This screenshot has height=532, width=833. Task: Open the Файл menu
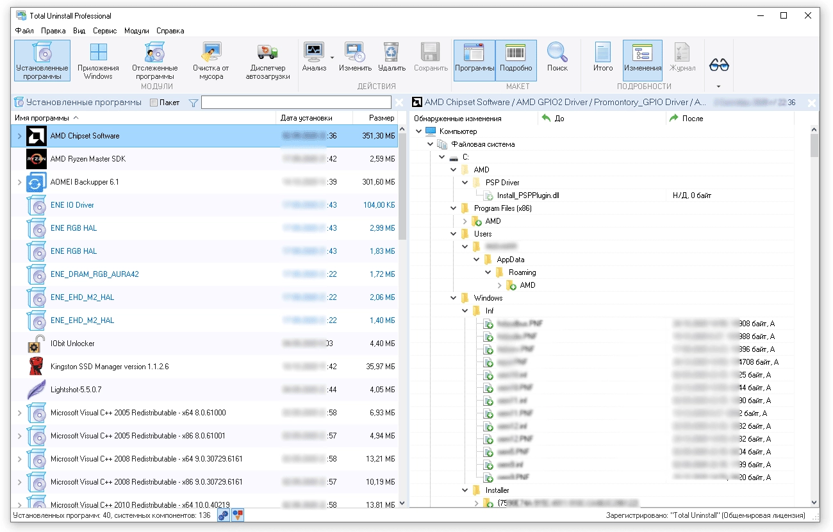point(24,31)
